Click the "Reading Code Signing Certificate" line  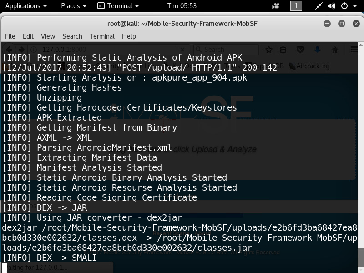click(x=100, y=198)
